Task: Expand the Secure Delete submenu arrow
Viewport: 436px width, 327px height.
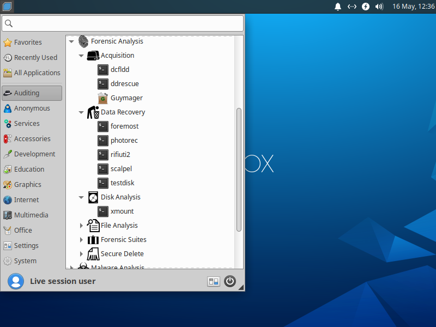Action: click(x=81, y=254)
